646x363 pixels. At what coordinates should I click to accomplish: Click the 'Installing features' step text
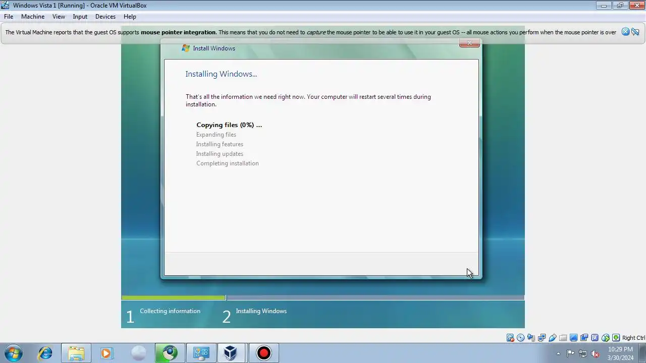[x=220, y=144]
